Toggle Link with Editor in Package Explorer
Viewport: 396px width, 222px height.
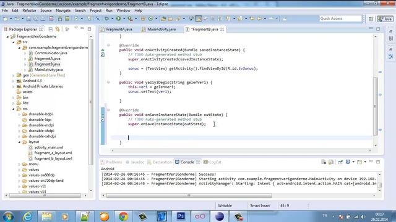click(58, 30)
